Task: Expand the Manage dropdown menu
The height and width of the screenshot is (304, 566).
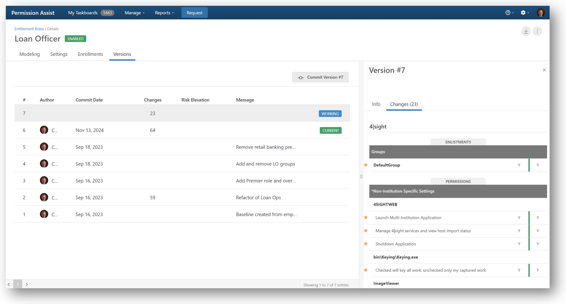Action: pos(134,13)
